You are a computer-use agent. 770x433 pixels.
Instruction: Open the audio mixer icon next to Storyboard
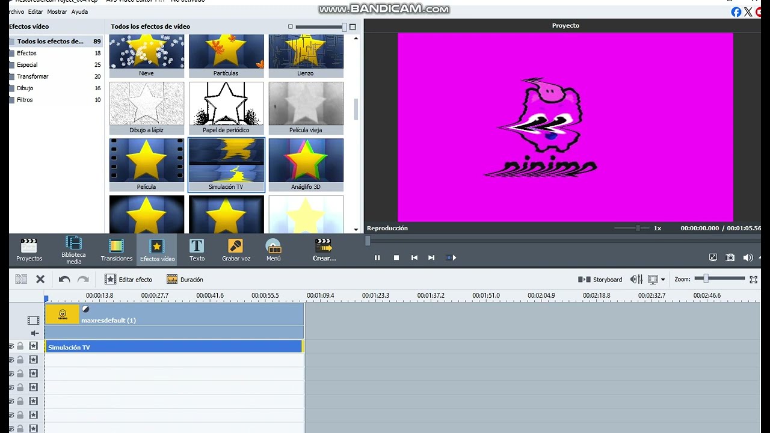pos(635,279)
